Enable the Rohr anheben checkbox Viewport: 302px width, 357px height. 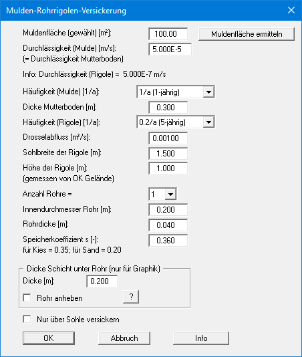[27, 297]
